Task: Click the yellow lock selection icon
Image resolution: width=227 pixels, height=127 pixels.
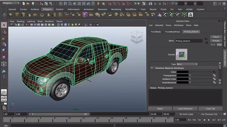Action: pyautogui.click(x=98, y=4)
